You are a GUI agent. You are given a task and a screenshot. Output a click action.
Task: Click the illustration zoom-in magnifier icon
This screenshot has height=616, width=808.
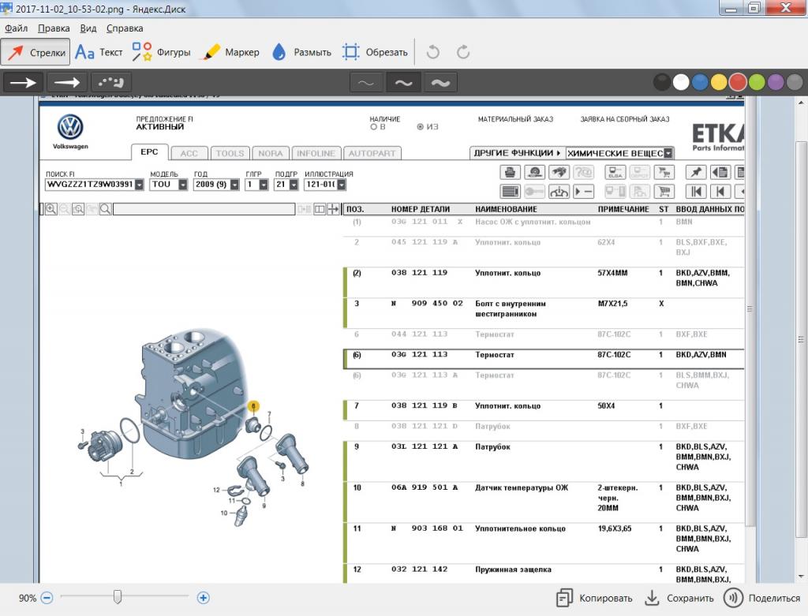(x=50, y=209)
